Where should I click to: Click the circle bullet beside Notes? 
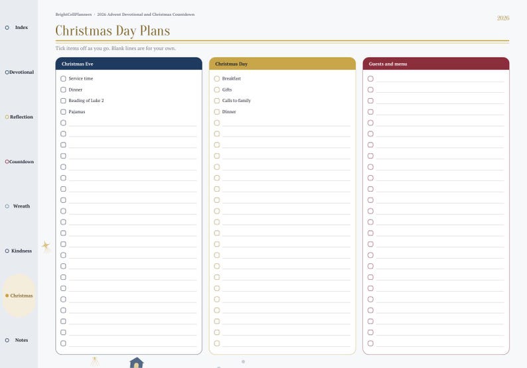[x=7, y=340]
